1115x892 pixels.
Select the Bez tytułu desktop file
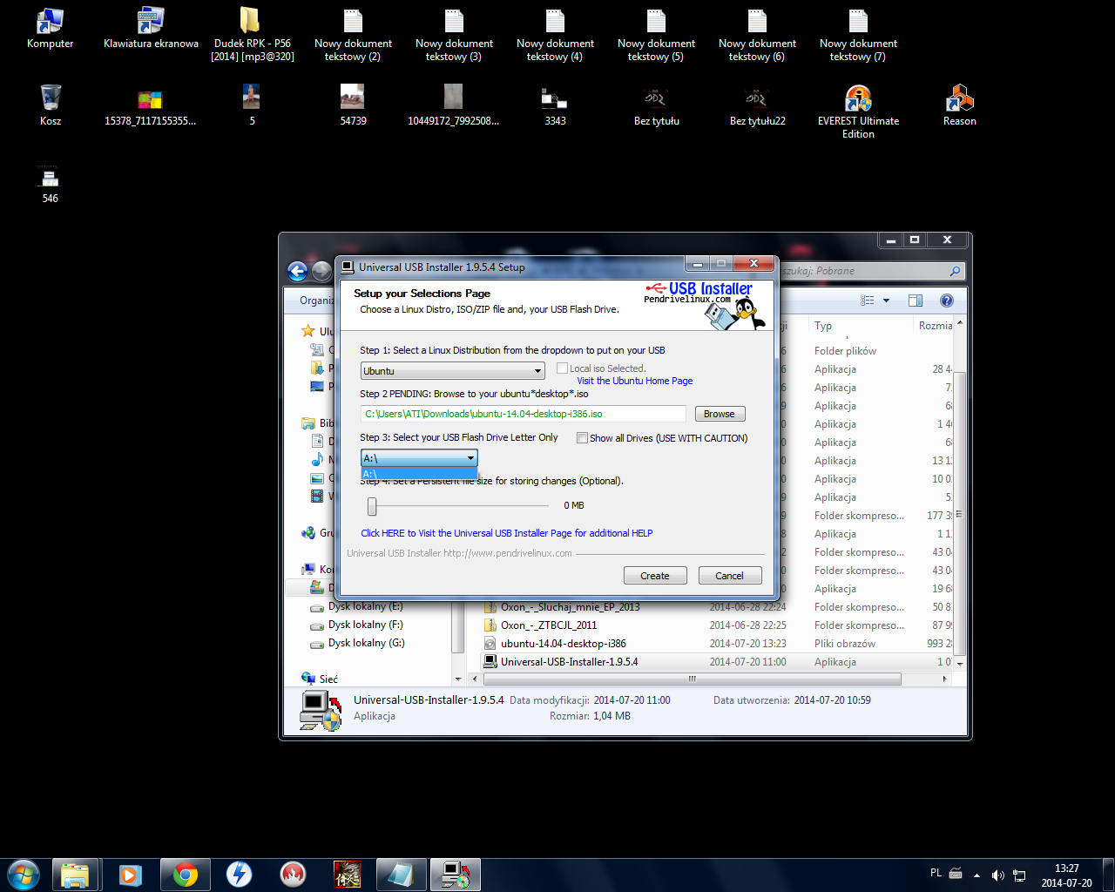pos(656,105)
